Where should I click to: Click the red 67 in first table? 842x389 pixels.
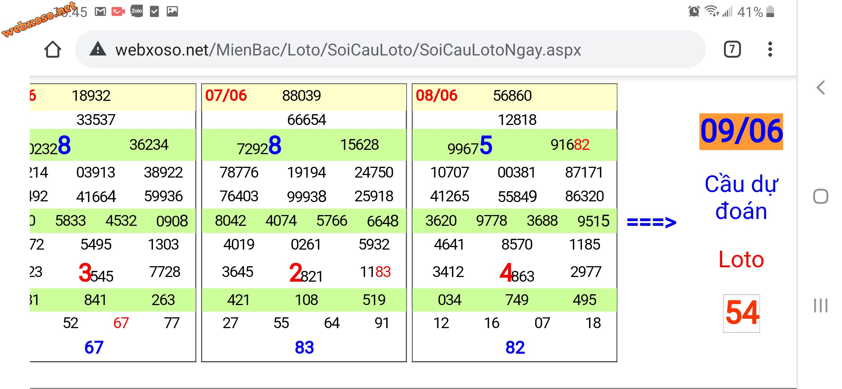coord(121,323)
